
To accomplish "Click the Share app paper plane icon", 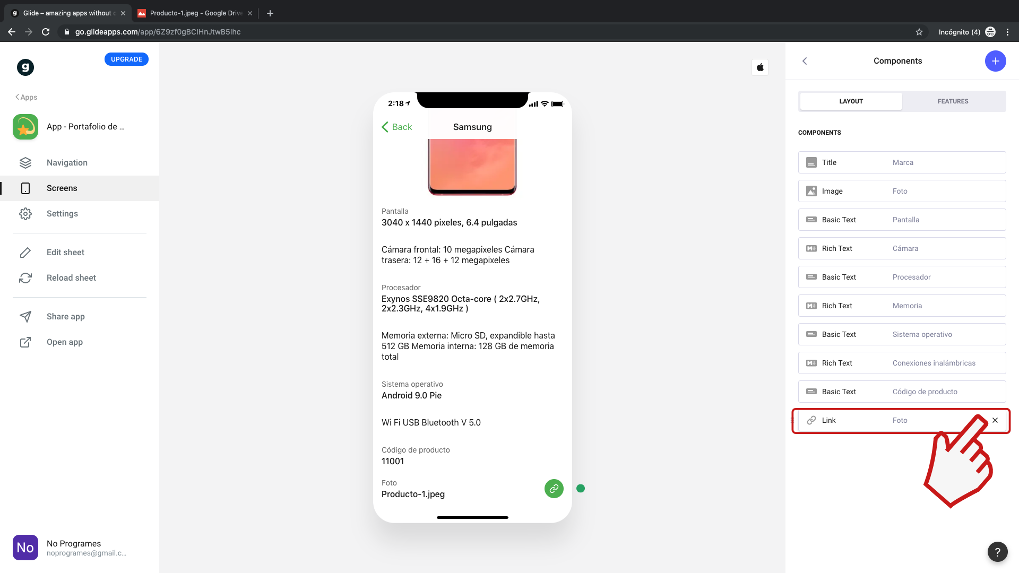I will click(x=25, y=317).
